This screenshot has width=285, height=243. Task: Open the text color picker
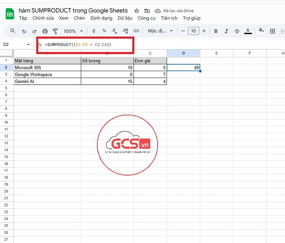pos(248,31)
